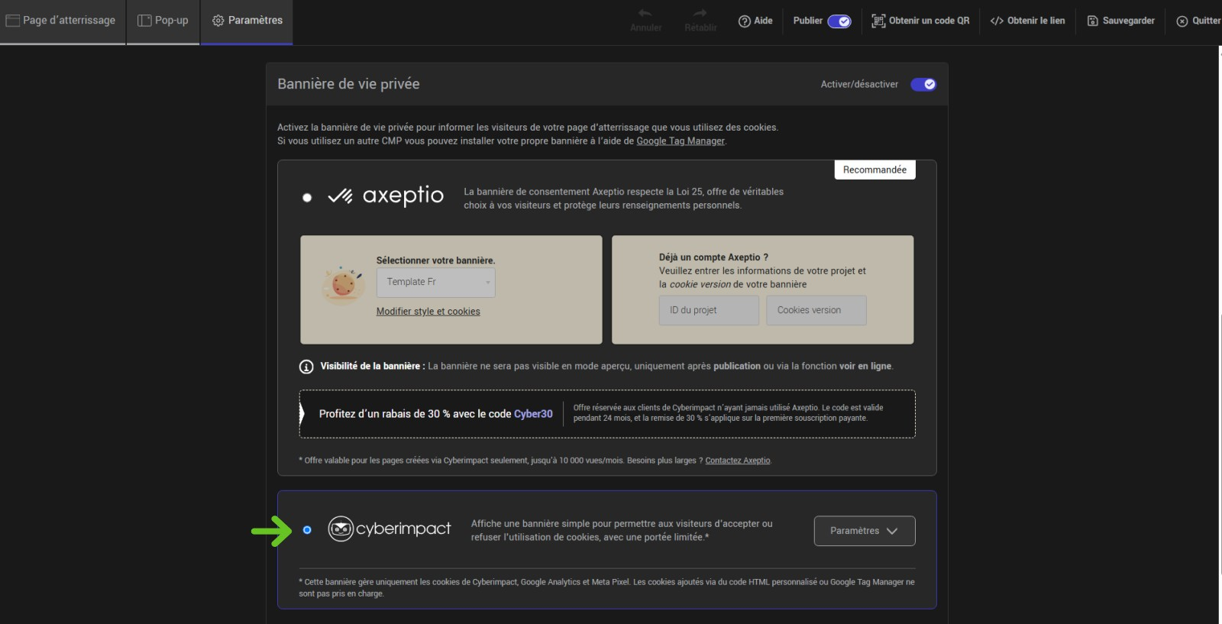Click the ID du projet field
This screenshot has height=624, width=1222.
[708, 311]
